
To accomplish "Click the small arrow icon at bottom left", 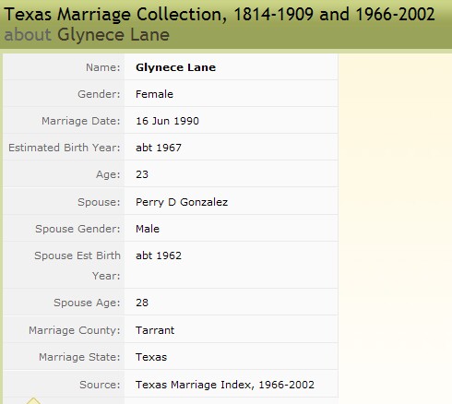I will pos(33,401).
